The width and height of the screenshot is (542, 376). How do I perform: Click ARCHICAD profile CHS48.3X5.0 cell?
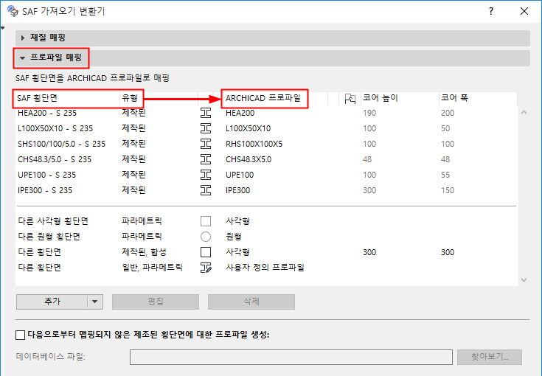click(x=249, y=159)
